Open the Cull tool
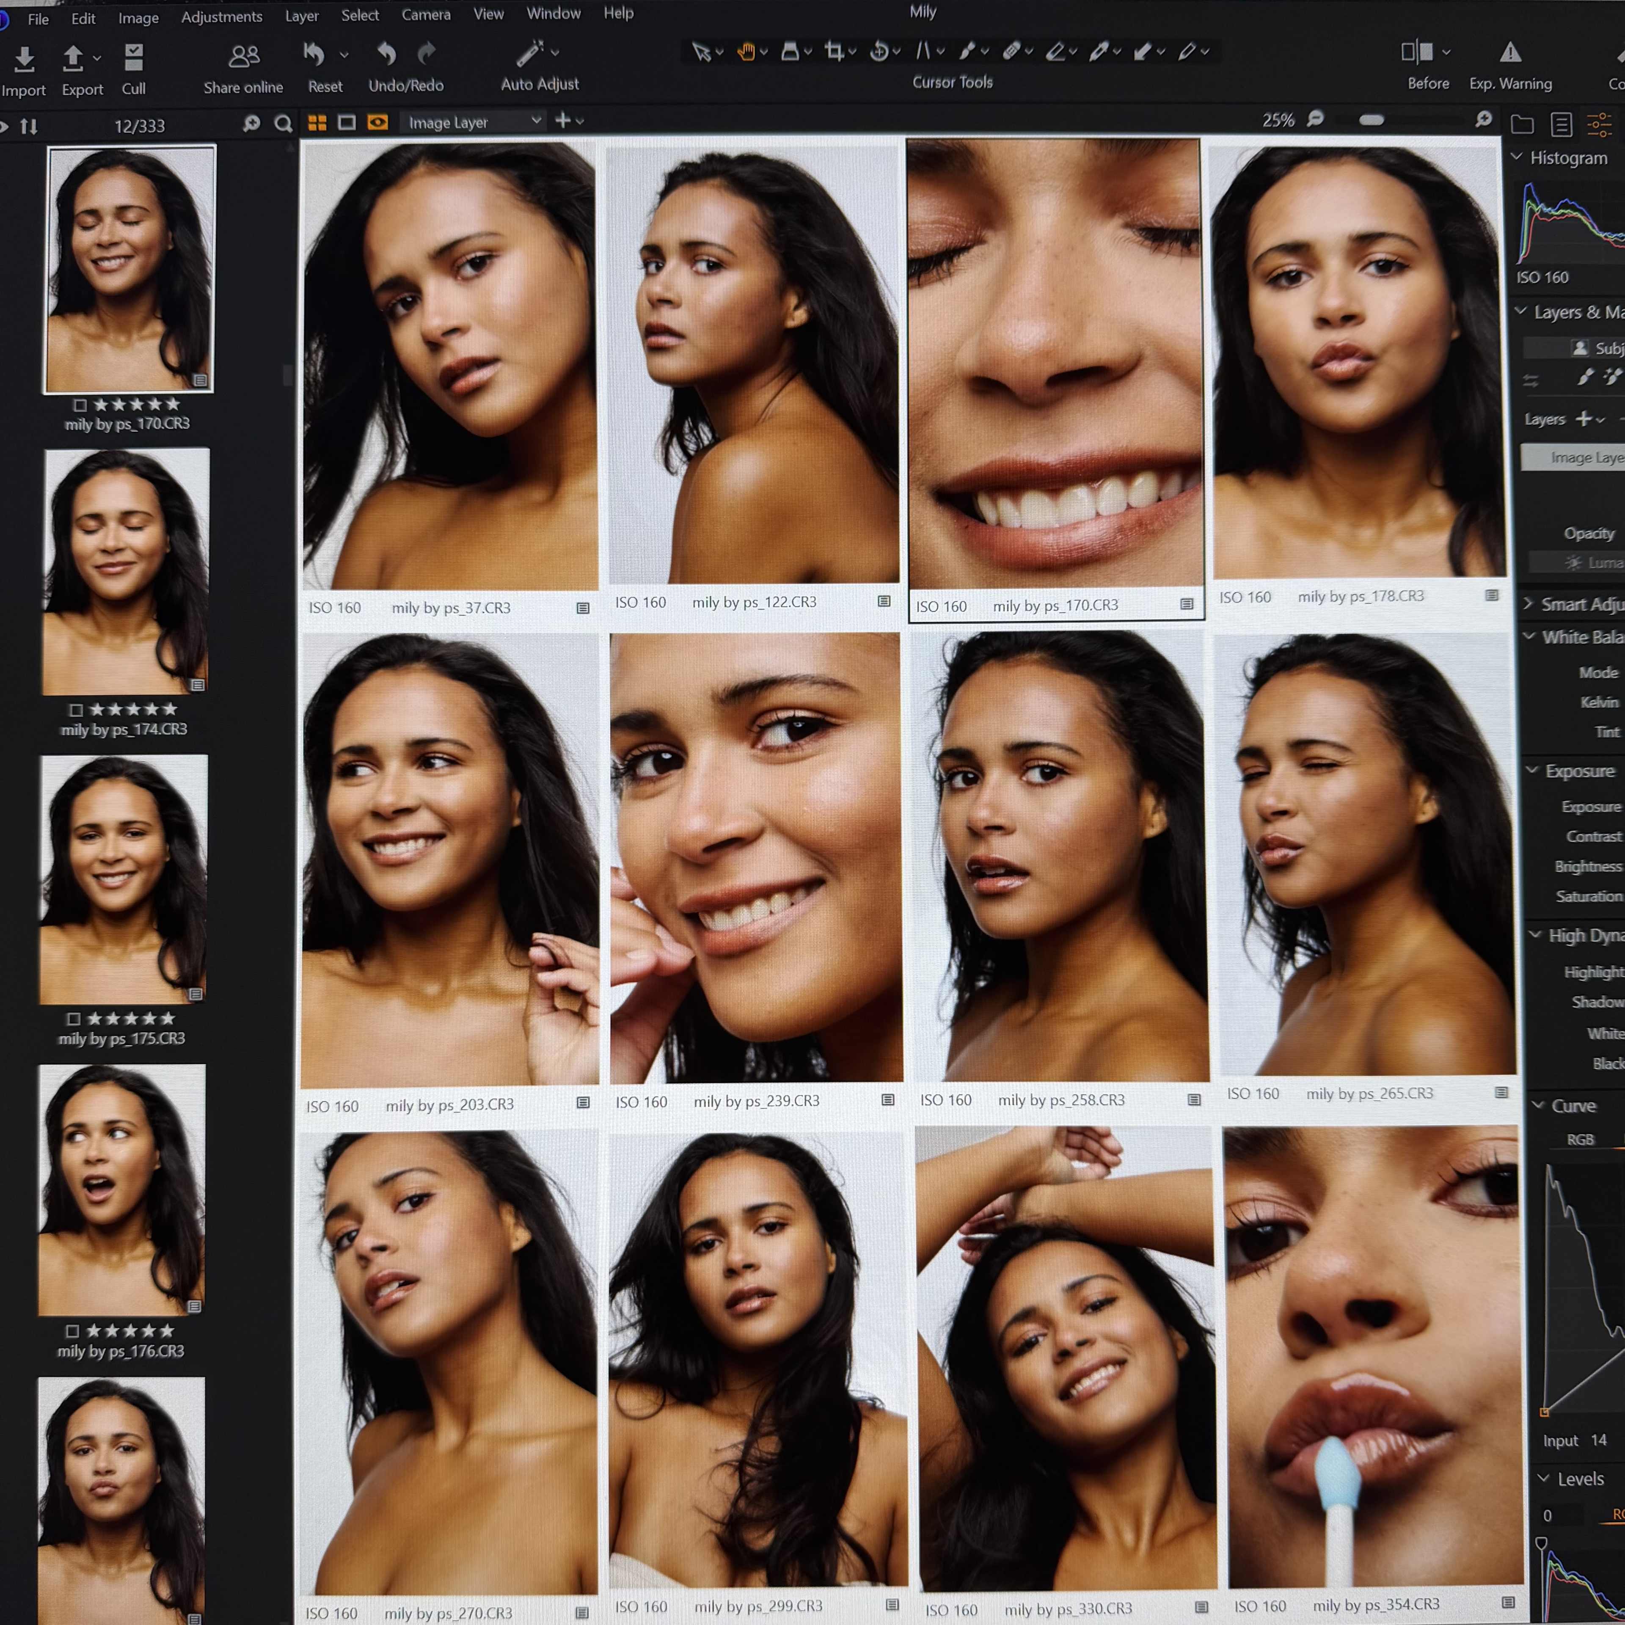The width and height of the screenshot is (1625, 1625). click(x=134, y=57)
